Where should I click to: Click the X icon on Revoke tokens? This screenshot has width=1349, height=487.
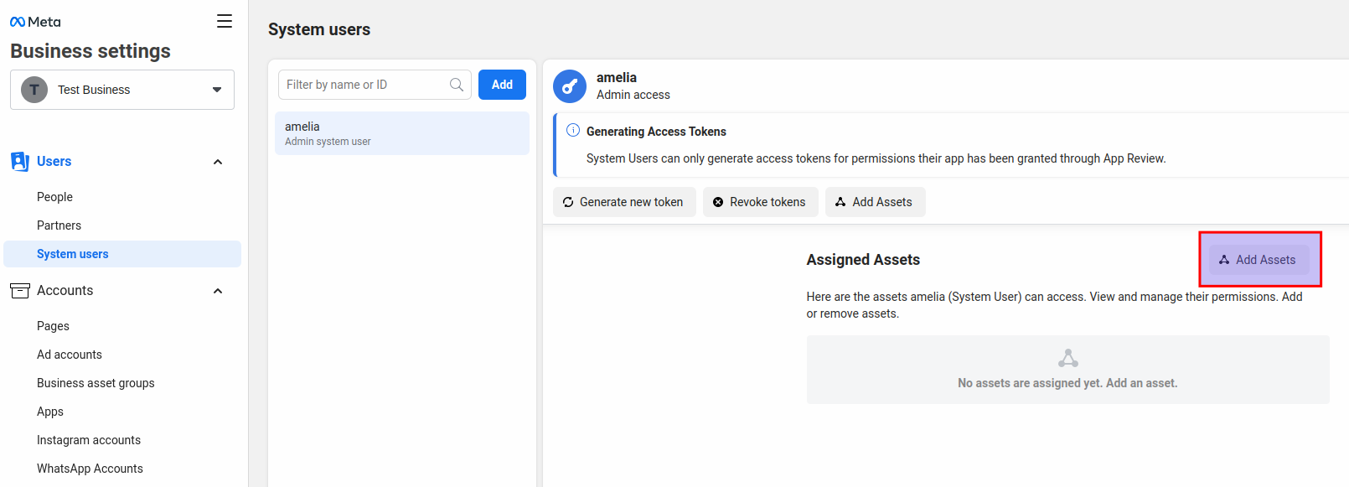[718, 202]
